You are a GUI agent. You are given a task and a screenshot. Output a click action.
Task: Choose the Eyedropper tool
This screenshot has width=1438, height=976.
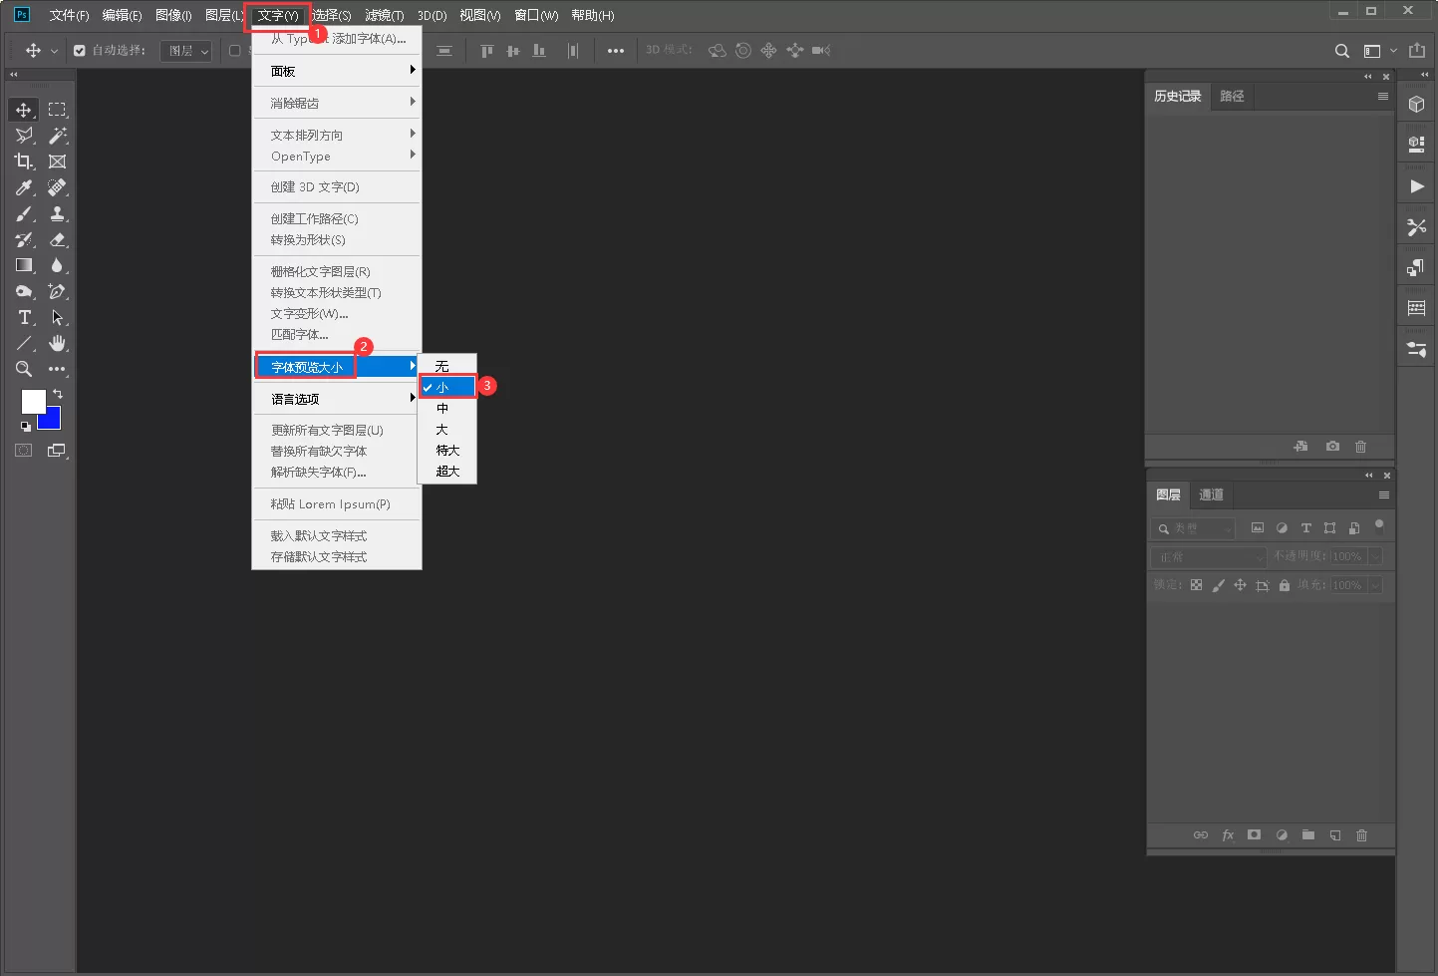24,187
